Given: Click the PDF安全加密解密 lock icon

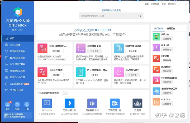Looking at the screenshot, I should click(x=156, y=80).
